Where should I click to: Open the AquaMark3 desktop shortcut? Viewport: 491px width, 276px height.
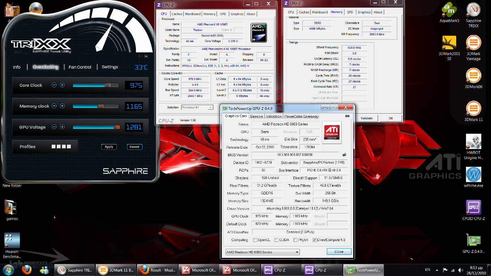[x=449, y=13]
